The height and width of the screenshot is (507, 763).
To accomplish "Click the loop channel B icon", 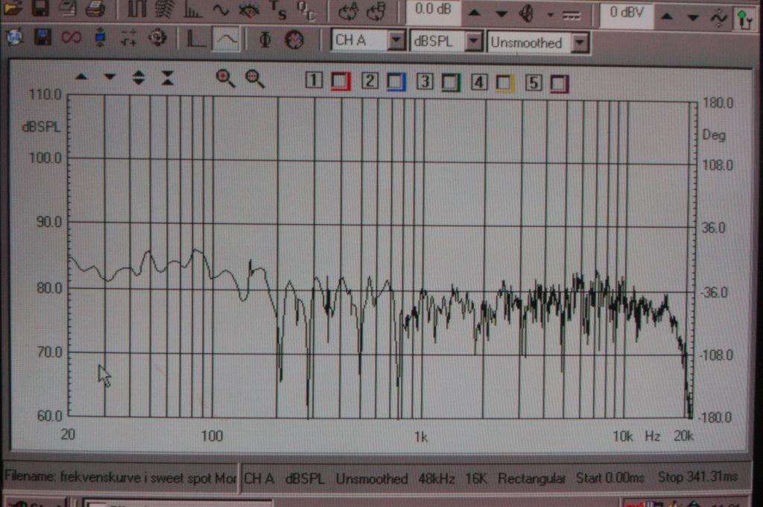I will 376,12.
